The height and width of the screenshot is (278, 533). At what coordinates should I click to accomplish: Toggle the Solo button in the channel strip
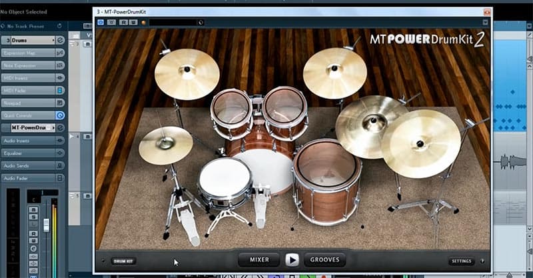tap(33, 217)
